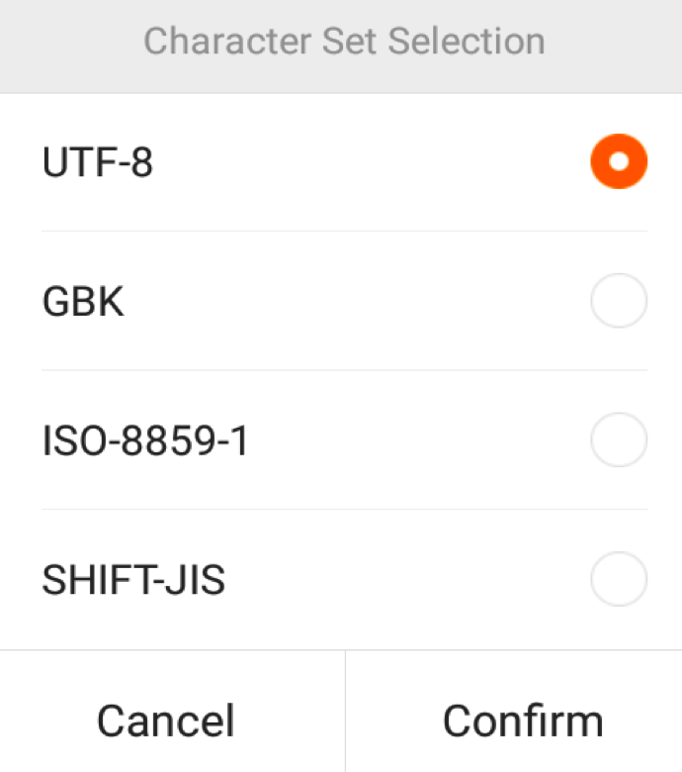Screen dimensions: 682x772
Task: Tap the GBK text label
Action: click(83, 301)
